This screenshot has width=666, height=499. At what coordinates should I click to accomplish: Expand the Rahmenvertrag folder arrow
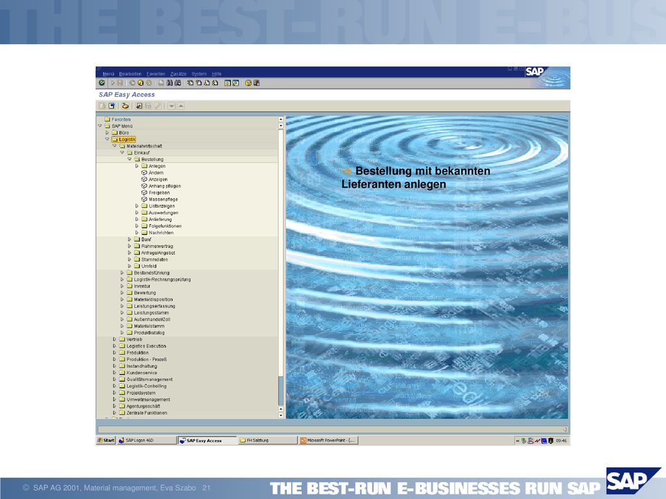click(129, 246)
